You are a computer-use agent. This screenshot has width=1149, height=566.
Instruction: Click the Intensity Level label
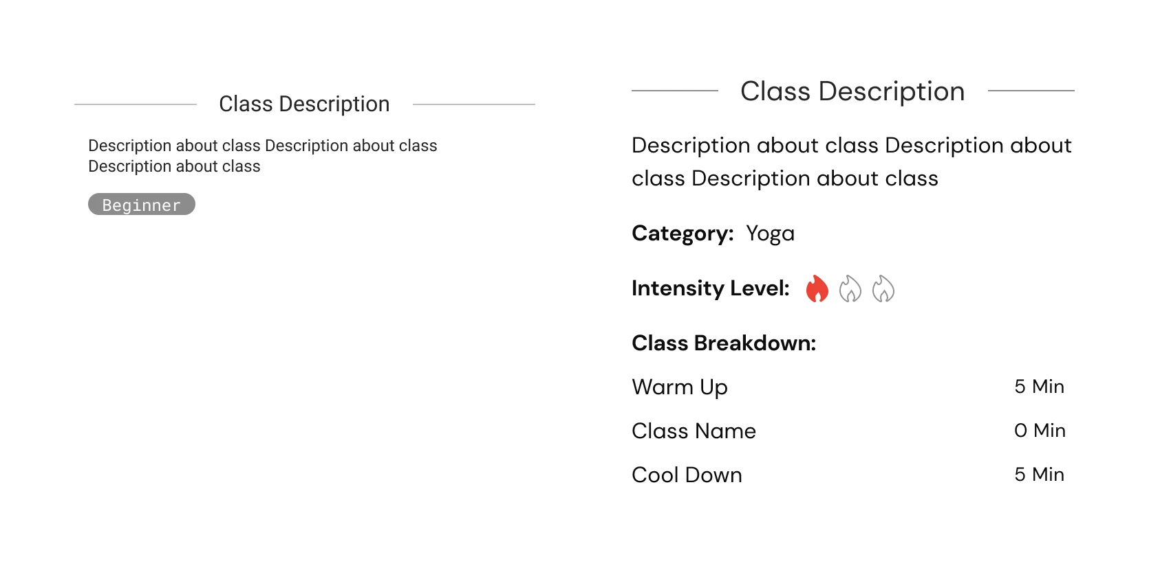pyautogui.click(x=710, y=288)
